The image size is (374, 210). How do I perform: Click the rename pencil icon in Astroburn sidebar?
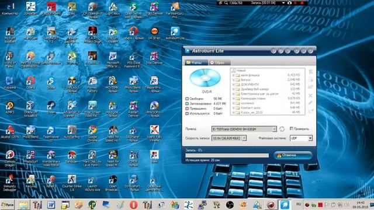(x=310, y=103)
